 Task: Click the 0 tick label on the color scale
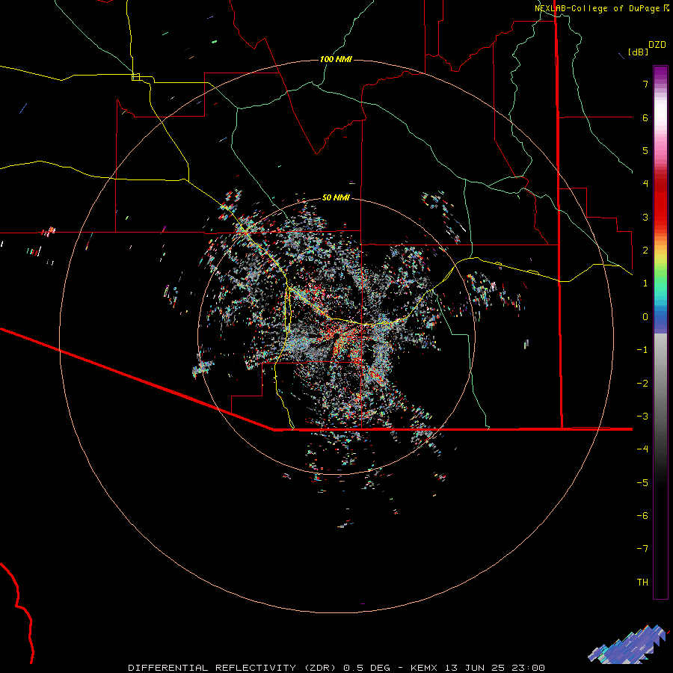[645, 317]
